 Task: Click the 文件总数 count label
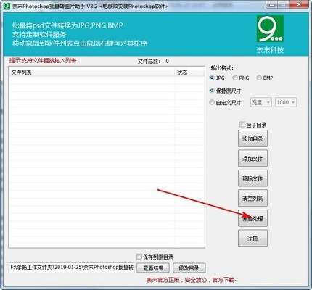tap(153, 61)
